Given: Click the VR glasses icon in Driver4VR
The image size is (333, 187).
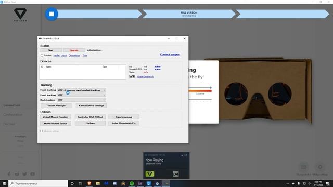Looking at the screenshot, I should [132, 76].
